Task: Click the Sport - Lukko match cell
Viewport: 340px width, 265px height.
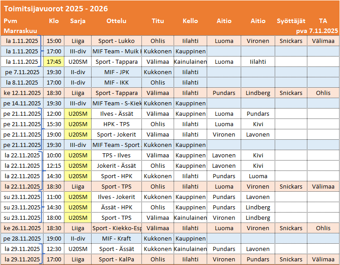Action: 116,41
